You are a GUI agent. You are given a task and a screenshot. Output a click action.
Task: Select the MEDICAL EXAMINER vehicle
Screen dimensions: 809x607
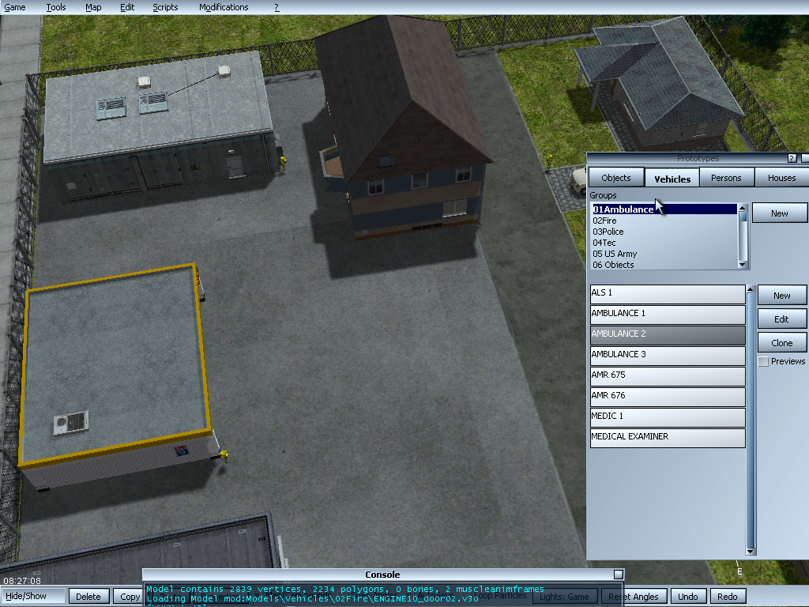(668, 437)
